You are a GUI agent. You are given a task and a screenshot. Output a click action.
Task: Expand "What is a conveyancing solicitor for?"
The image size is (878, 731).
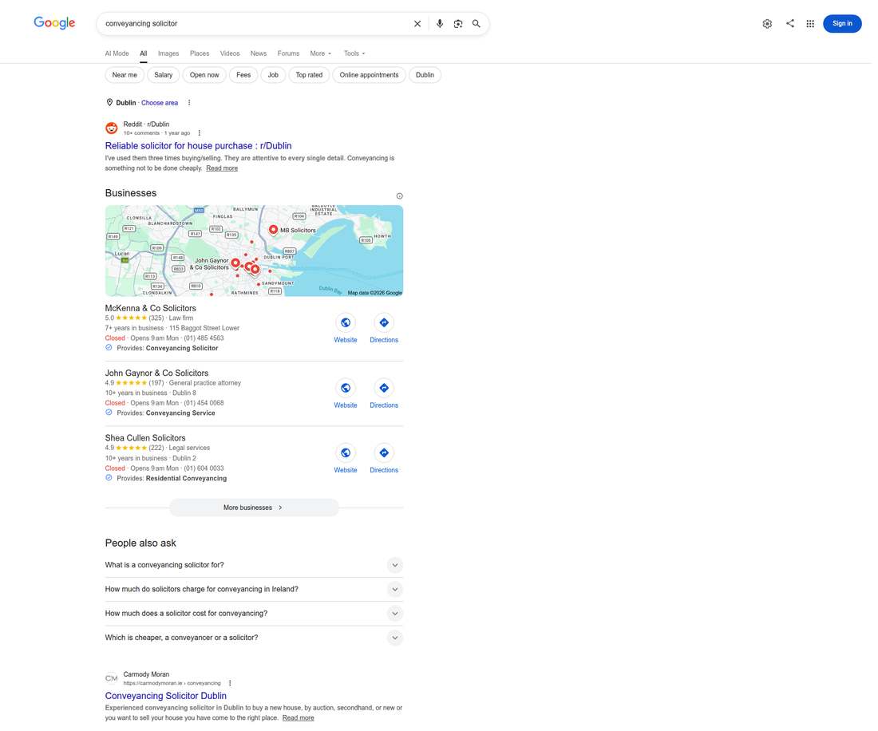click(254, 565)
